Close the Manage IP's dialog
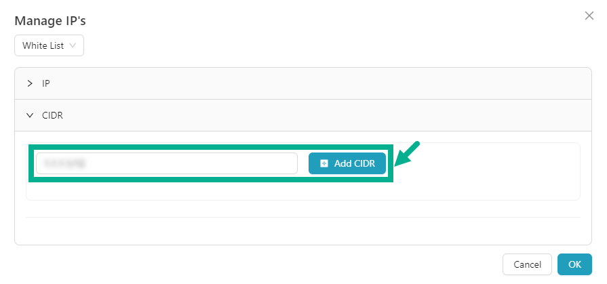Viewport: 607px width, 284px height. coord(589,16)
